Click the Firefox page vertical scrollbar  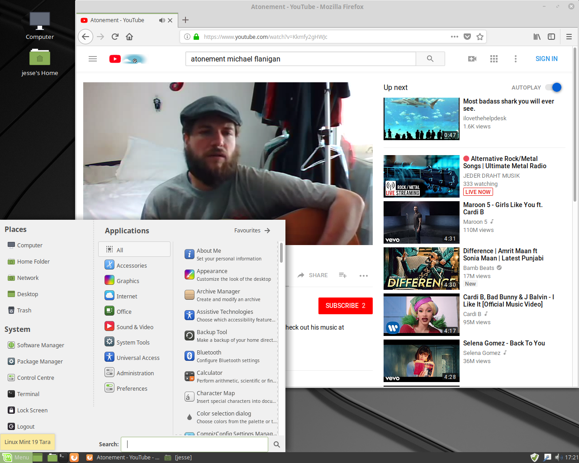click(x=575, y=124)
